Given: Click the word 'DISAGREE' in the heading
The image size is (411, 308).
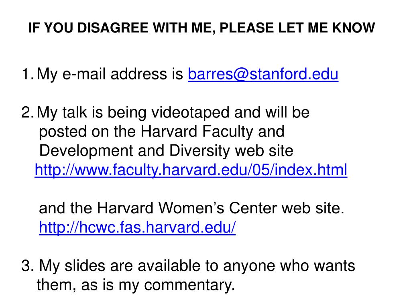Looking at the screenshot, I should [113, 28].
